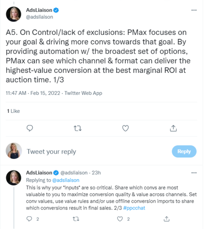The height and width of the screenshot is (229, 204).
Task: Click the avatar on the 2/3 reply tweet
Action: pos(14,178)
